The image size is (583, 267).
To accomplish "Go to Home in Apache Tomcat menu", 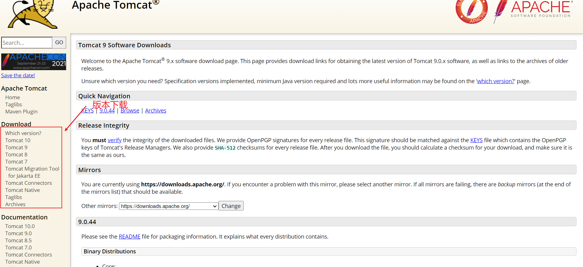I will (x=12, y=97).
